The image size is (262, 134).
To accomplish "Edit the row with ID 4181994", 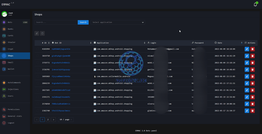I will click(x=247, y=49).
